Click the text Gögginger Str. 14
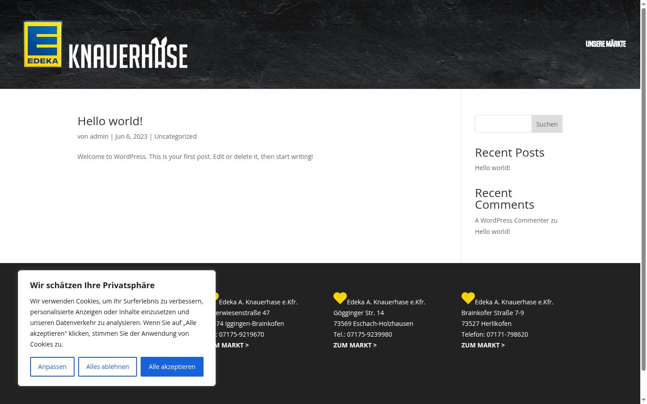The width and height of the screenshot is (647, 404). [359, 313]
